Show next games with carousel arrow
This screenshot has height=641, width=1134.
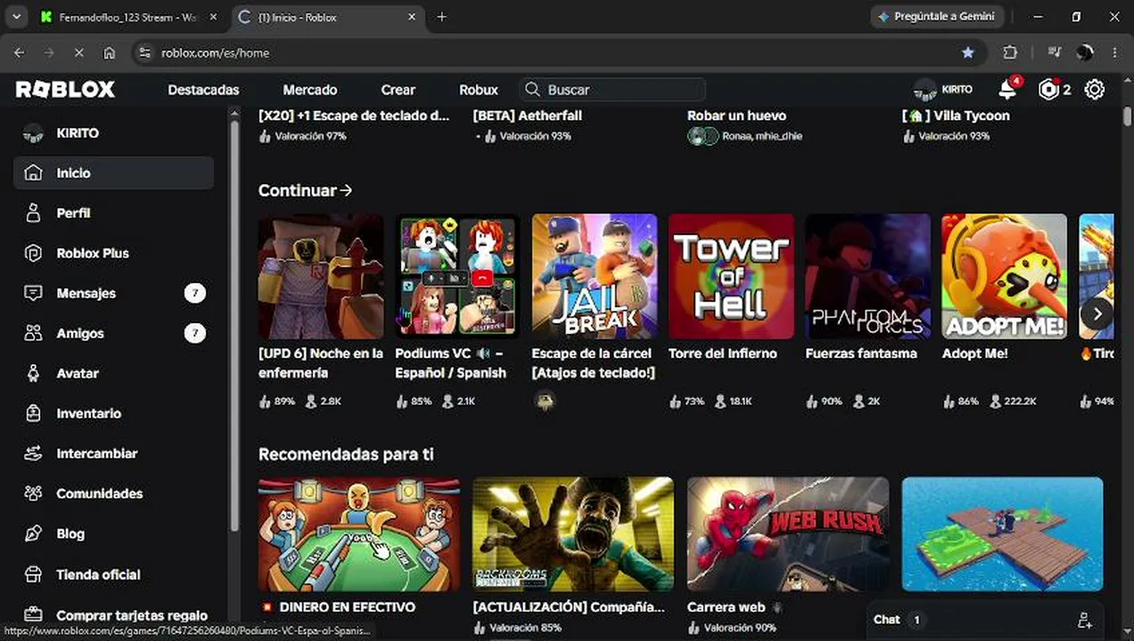[x=1097, y=313]
